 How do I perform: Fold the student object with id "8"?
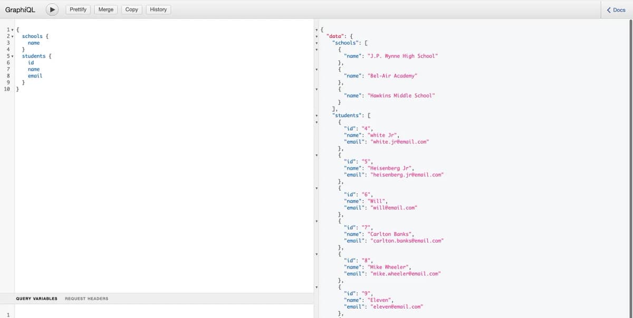[x=316, y=254]
